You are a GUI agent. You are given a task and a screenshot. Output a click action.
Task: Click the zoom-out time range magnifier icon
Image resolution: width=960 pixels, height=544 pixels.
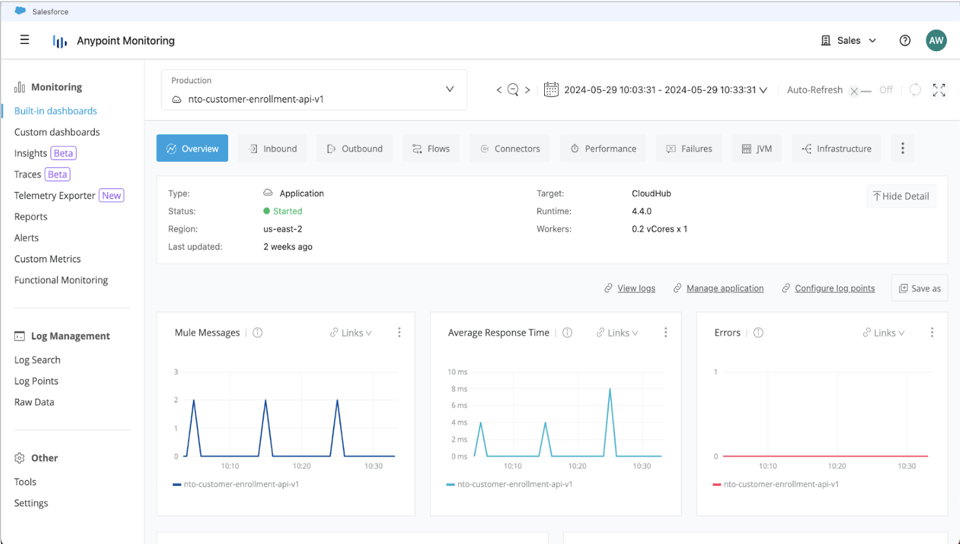(512, 89)
